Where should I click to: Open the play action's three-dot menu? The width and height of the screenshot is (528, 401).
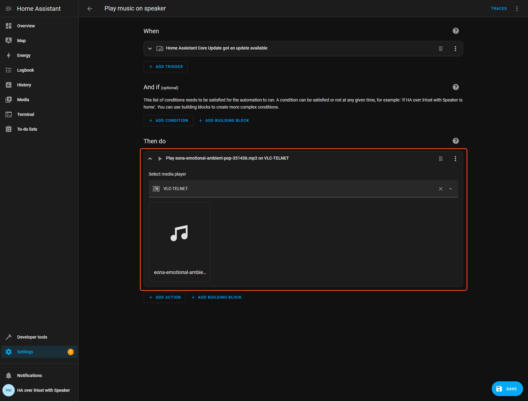coord(455,159)
